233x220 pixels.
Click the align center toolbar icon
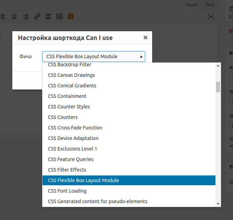14,16
